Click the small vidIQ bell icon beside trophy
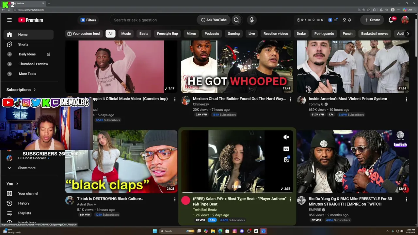The image size is (418, 235). click(349, 20)
